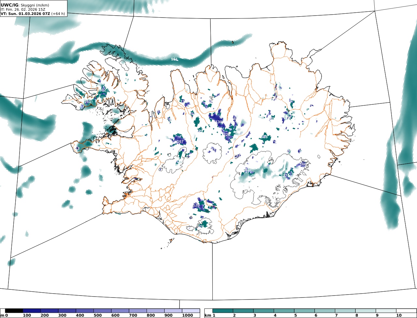Select the black 0–100 m legend swatch
The image size is (417, 318).
[14, 311]
